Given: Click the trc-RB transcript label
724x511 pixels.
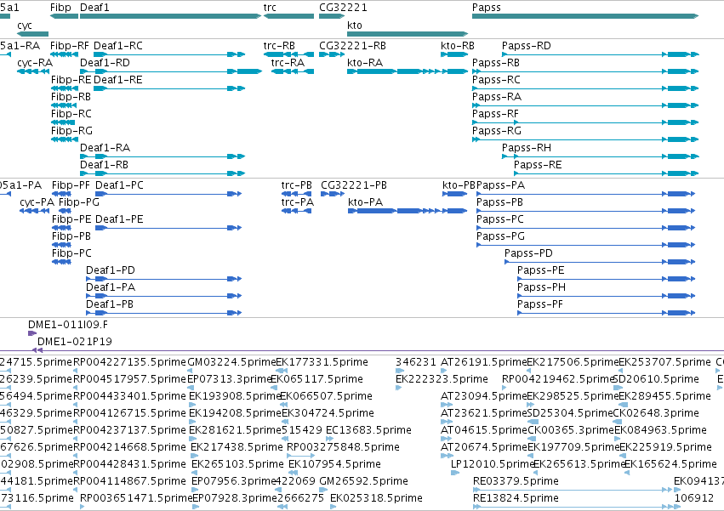Looking at the screenshot, I should pos(279,46).
